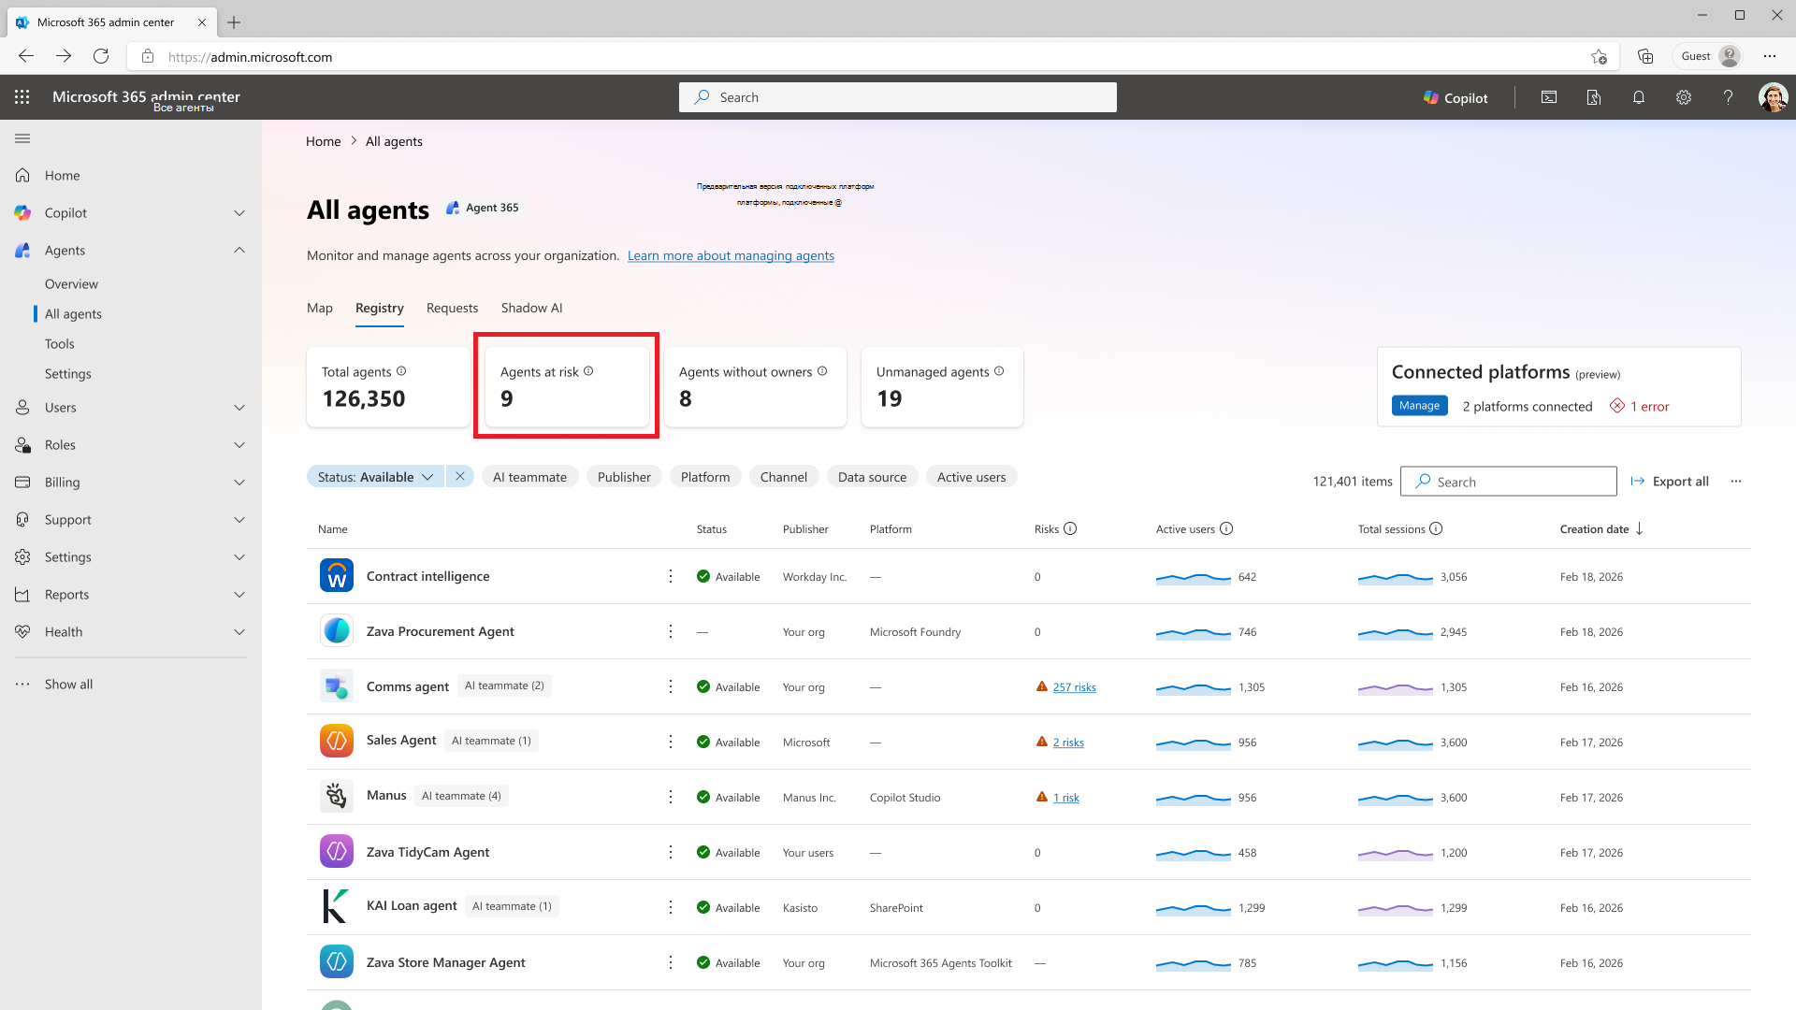The image size is (1796, 1010).
Task: Open the Shadow AI tab
Action: pos(531,308)
